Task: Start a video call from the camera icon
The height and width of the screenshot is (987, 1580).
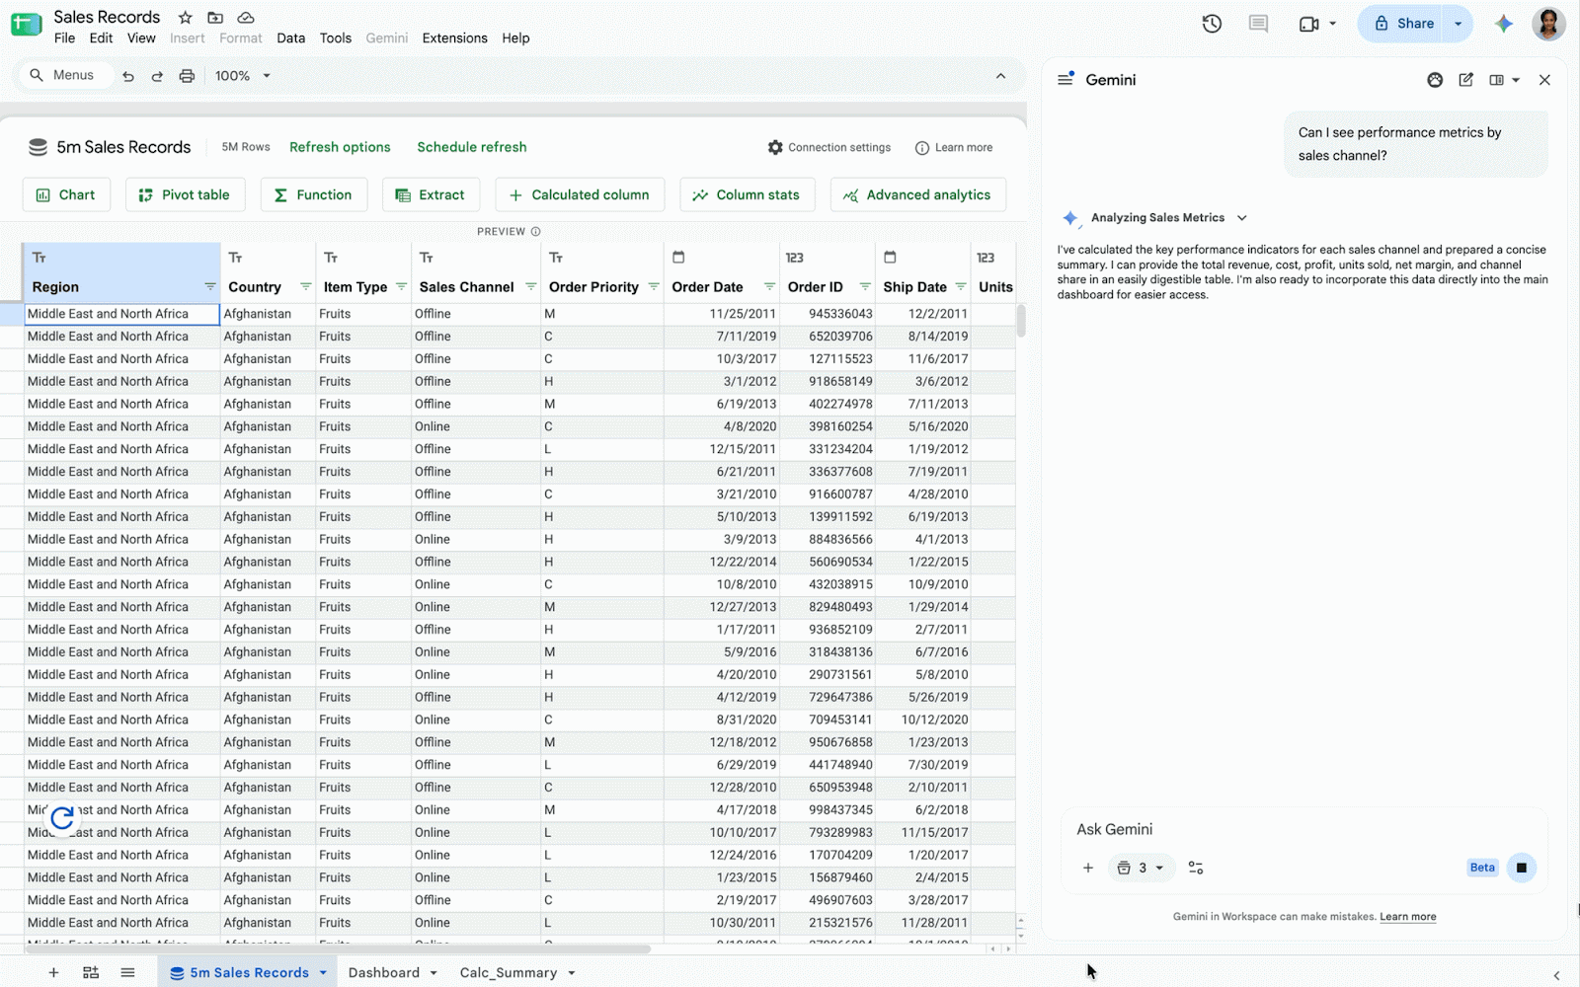Action: point(1309,24)
